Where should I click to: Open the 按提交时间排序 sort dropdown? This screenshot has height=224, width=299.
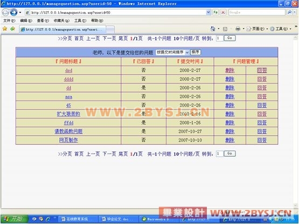172,52
